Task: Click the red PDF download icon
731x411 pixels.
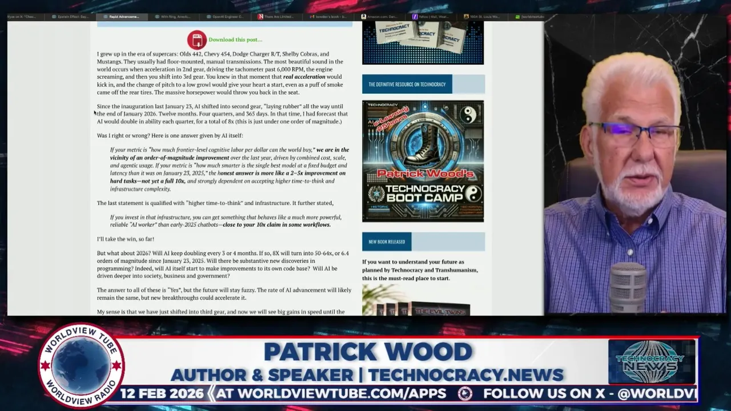Action: pos(196,39)
